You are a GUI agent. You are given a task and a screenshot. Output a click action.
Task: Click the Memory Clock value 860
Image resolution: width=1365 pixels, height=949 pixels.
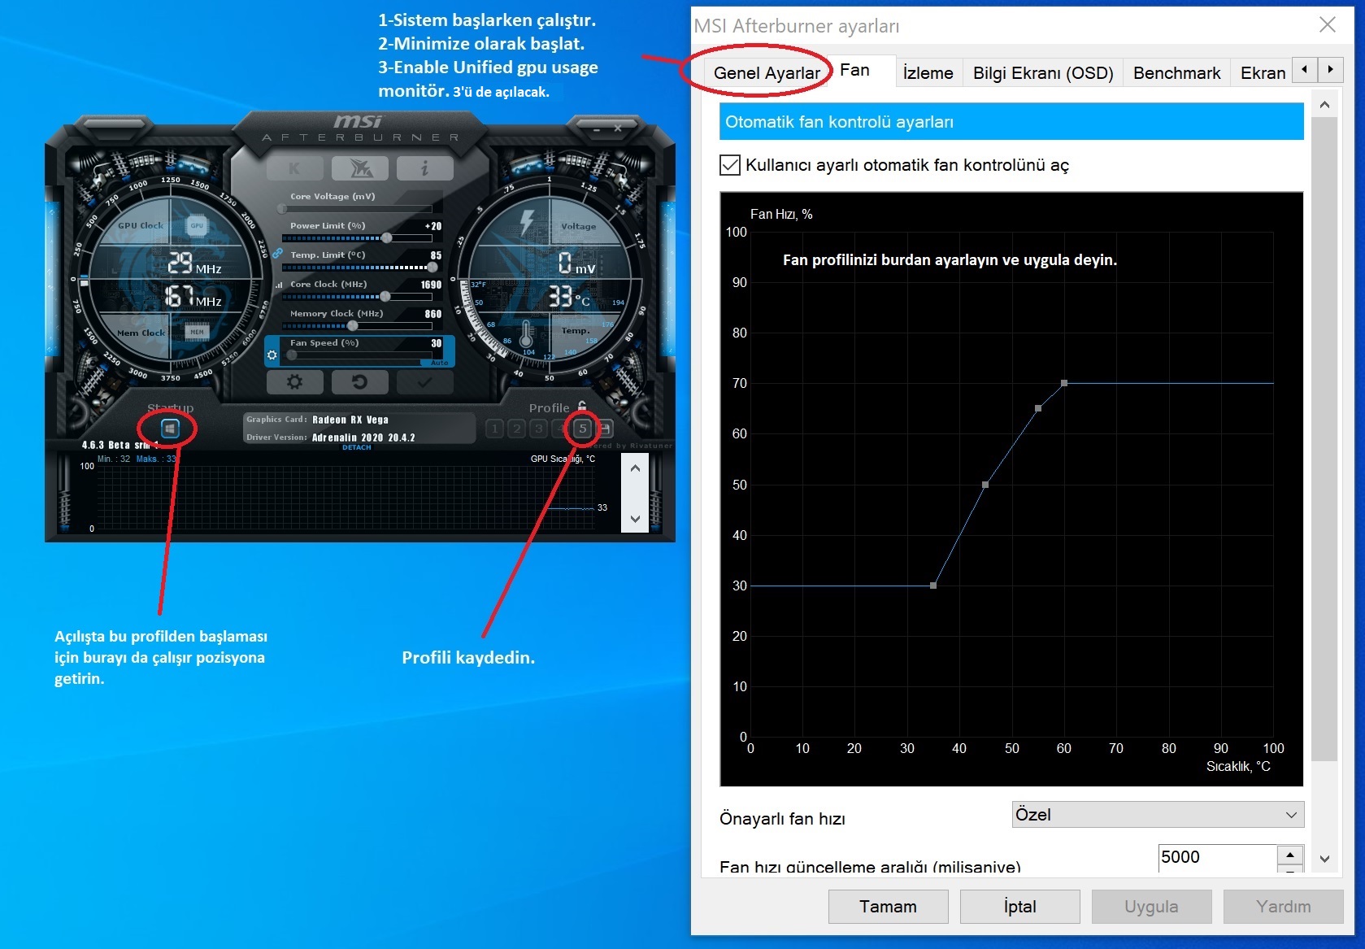pos(433,314)
